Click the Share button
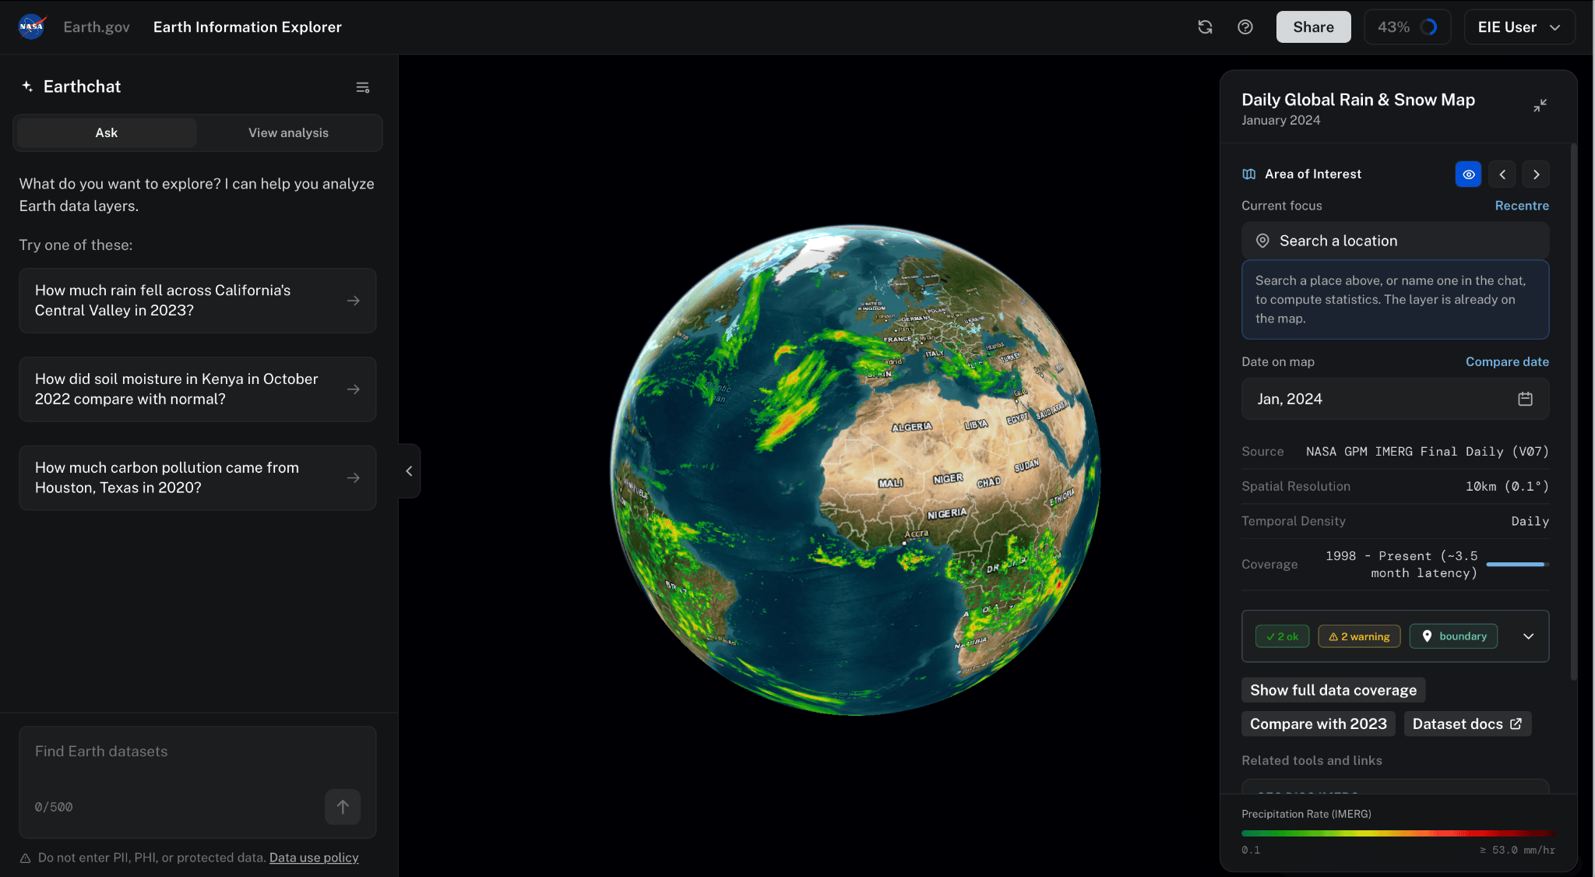 (1313, 27)
